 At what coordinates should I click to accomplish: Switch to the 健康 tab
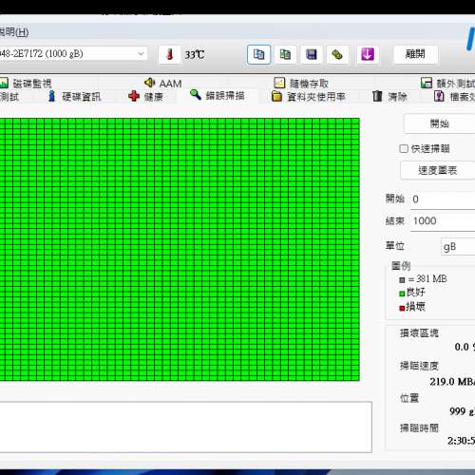point(145,96)
